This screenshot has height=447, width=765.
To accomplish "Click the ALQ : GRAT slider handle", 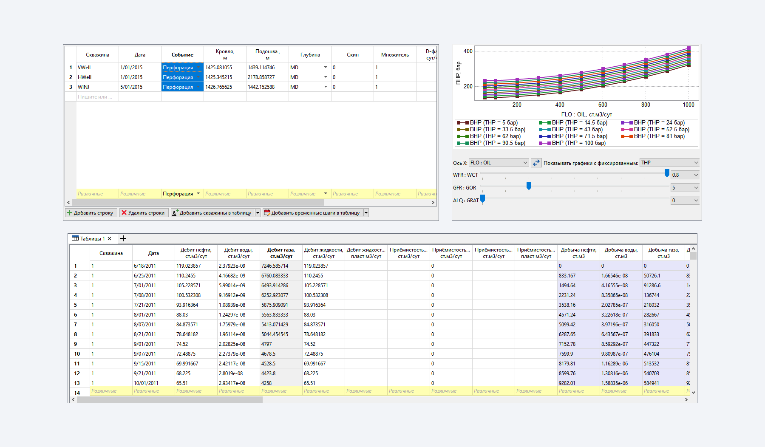I will 482,199.
